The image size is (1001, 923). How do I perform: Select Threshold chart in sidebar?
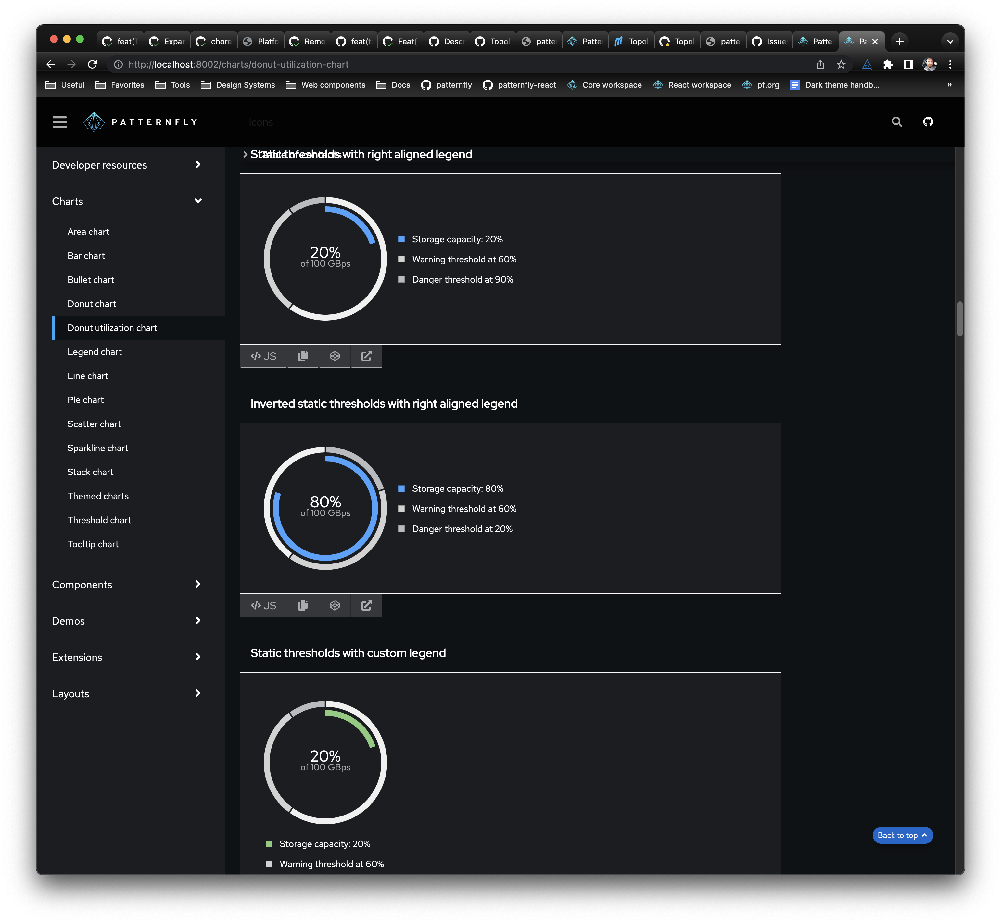(99, 520)
